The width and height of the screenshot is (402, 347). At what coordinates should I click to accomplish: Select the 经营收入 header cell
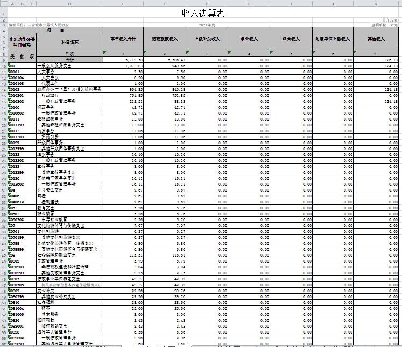coord(291,39)
